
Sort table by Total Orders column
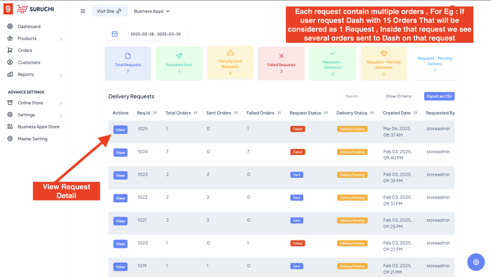[181, 113]
